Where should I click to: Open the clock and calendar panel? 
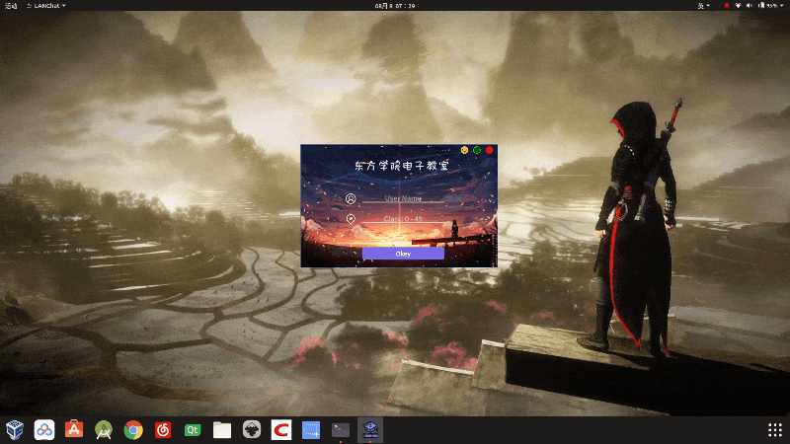pos(395,6)
